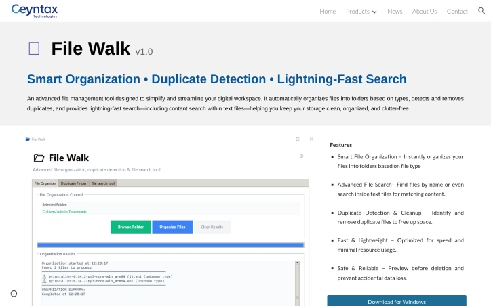Click the 'Smart Organization' tagline heading

(x=217, y=79)
